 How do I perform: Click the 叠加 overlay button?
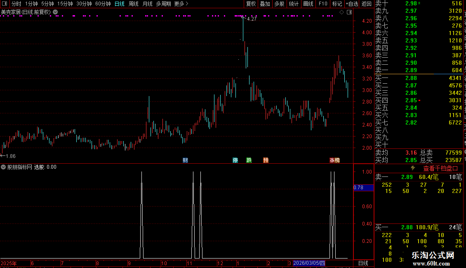[x=265, y=4]
